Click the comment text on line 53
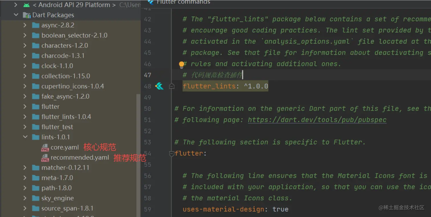 pos(270,142)
